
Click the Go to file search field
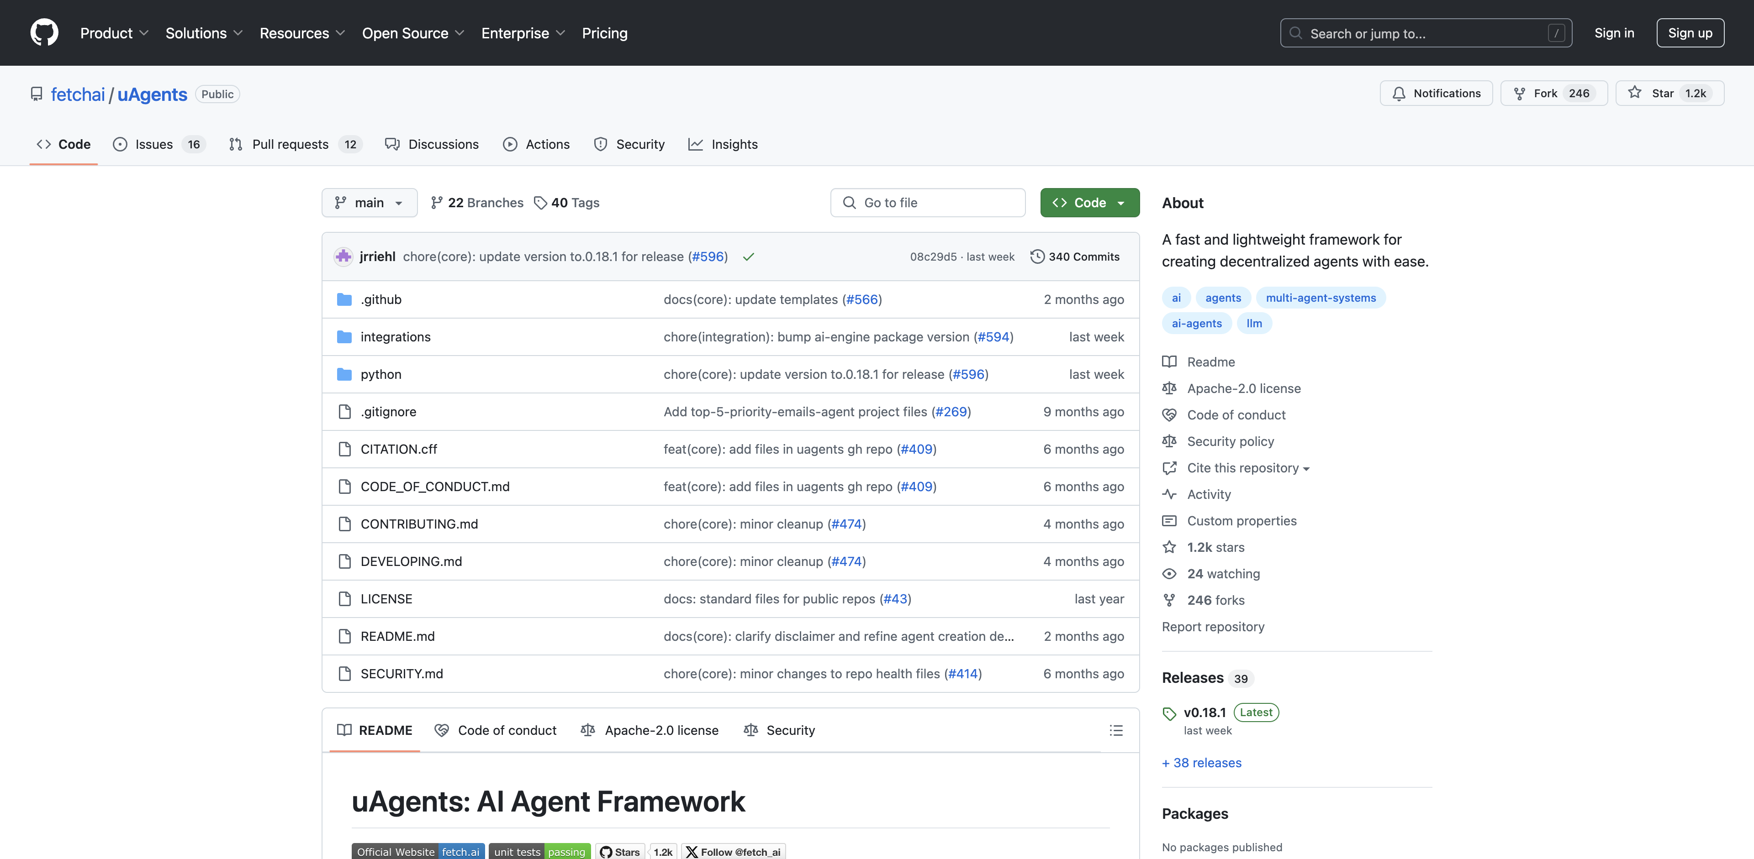(927, 203)
